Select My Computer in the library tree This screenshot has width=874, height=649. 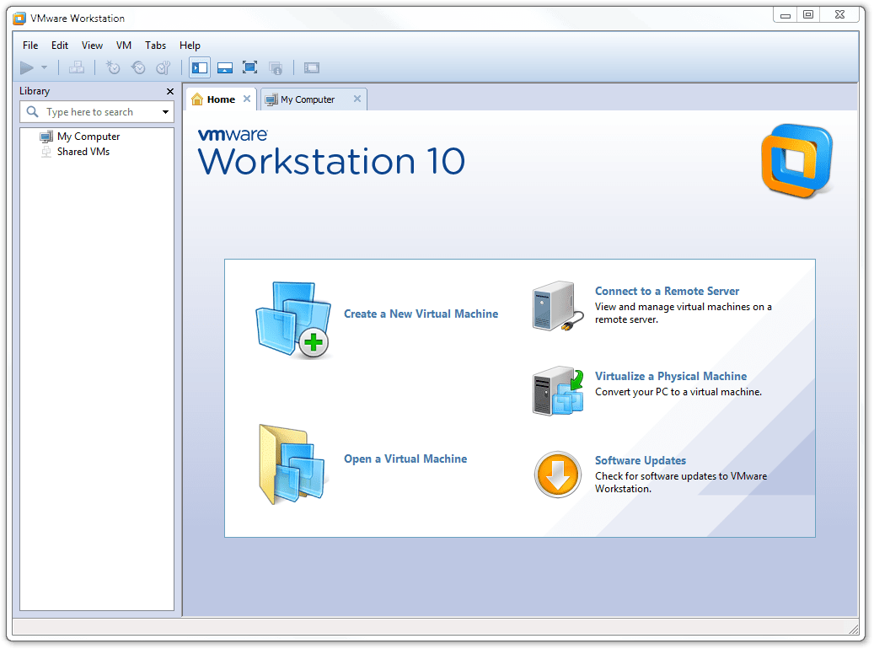[x=80, y=137]
